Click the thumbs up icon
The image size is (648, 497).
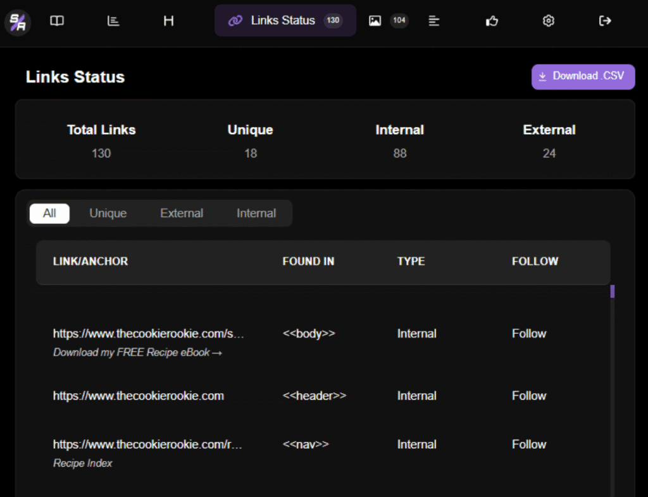492,21
